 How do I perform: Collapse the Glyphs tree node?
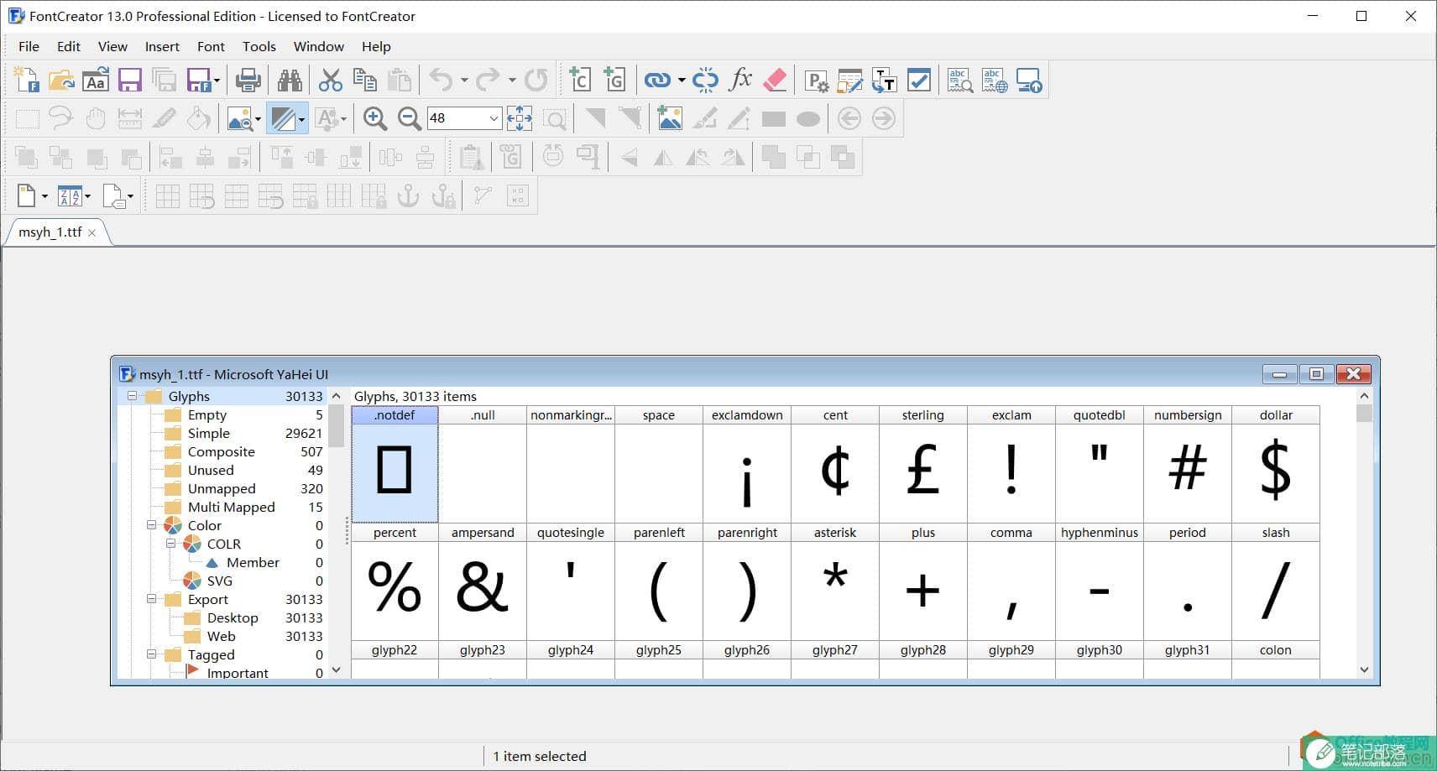(132, 396)
